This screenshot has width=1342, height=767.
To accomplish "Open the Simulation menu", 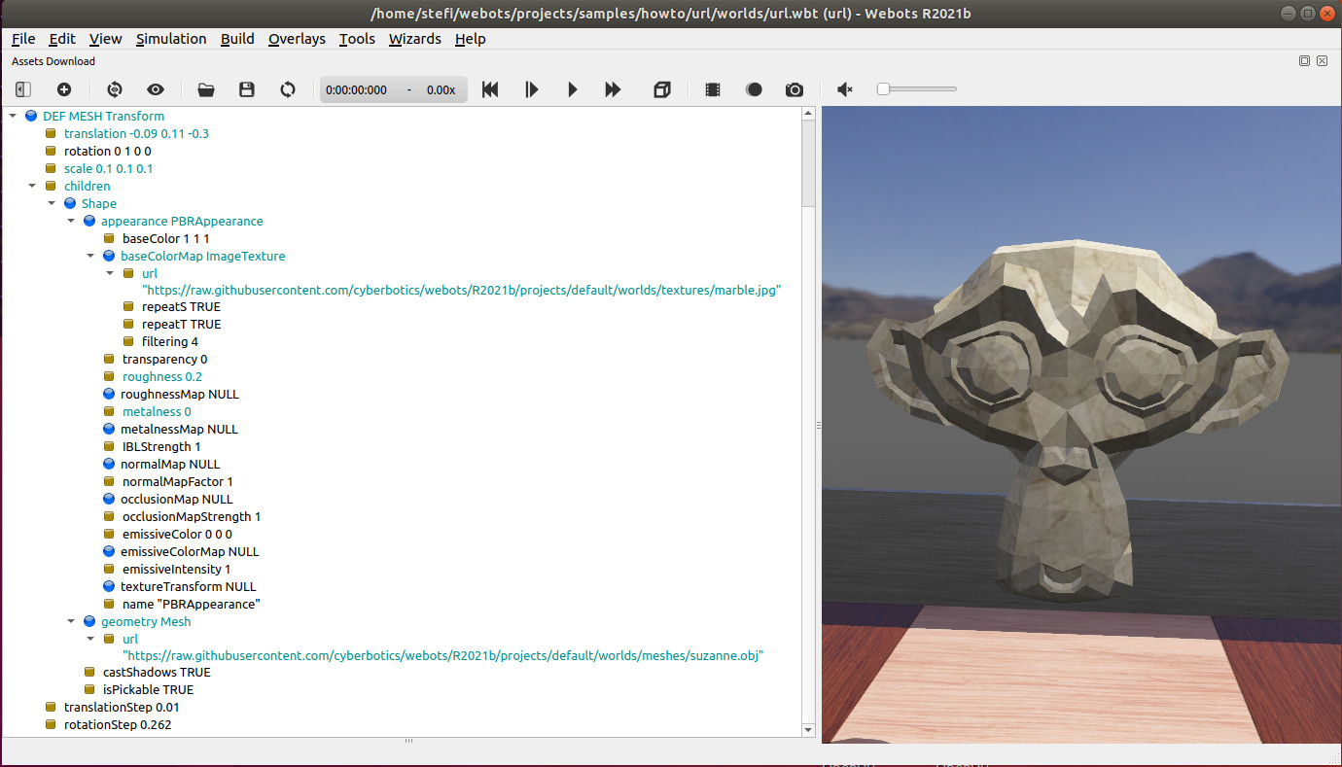I will tap(171, 39).
